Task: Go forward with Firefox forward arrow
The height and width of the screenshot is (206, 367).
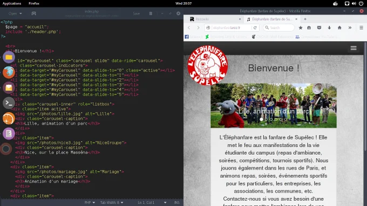Action: click(198, 28)
